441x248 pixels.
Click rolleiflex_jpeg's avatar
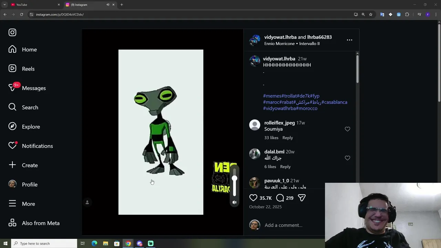pos(255,125)
